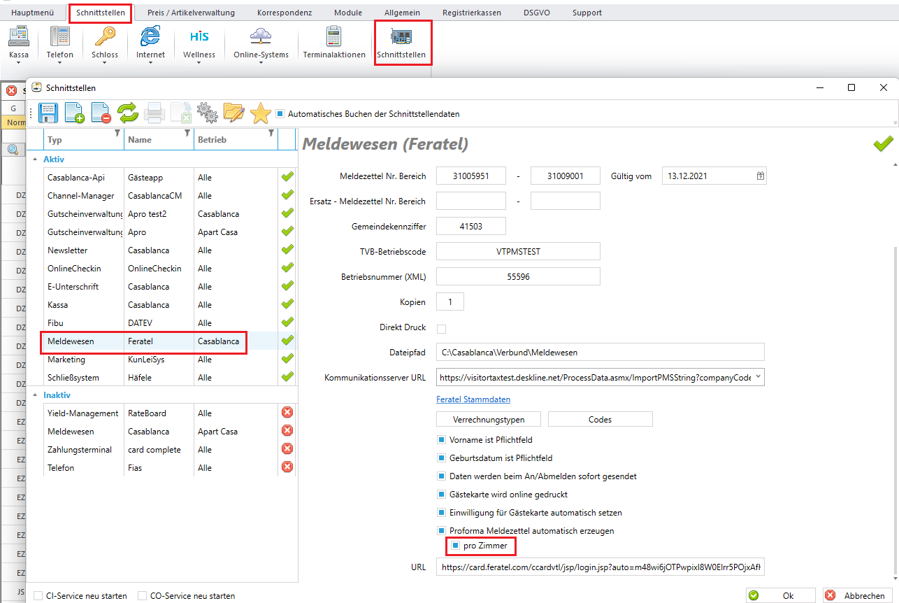Check the CO-Service neu starten box
Viewport: 899px width, 603px height.
click(143, 596)
